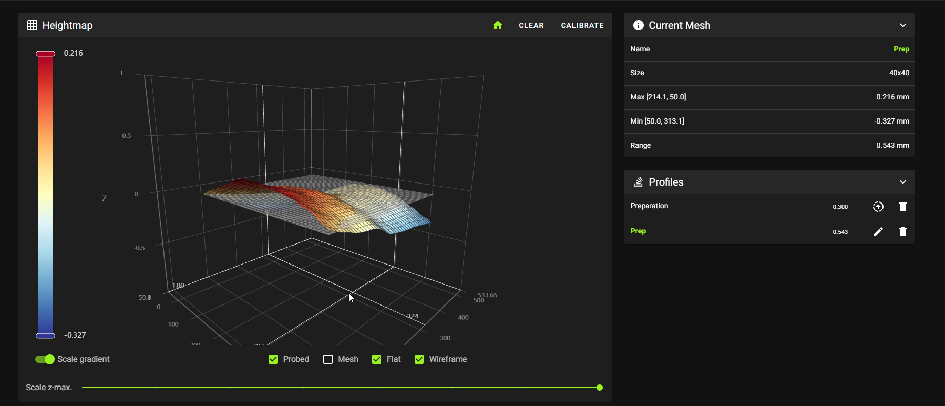Turn off the Wireframe checkbox

point(419,359)
